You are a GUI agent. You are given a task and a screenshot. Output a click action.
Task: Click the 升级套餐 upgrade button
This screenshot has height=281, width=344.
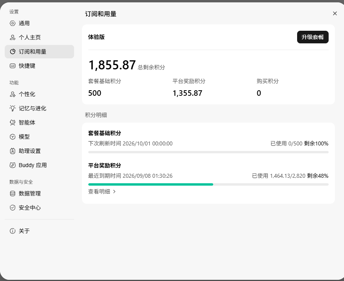[x=312, y=37]
